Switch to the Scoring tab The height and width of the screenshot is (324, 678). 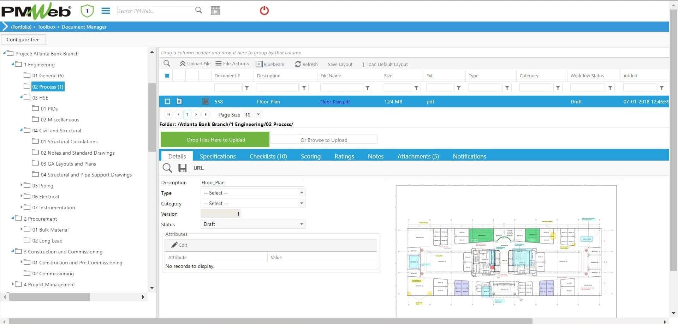[311, 156]
